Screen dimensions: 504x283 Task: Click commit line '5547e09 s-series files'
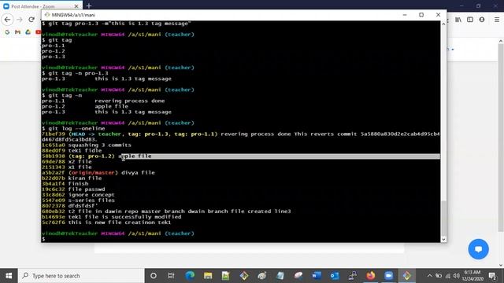tap(78, 200)
